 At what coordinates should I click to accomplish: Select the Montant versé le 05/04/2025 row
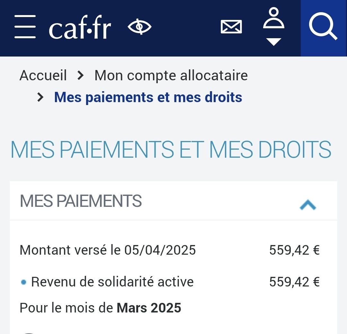pos(170,250)
